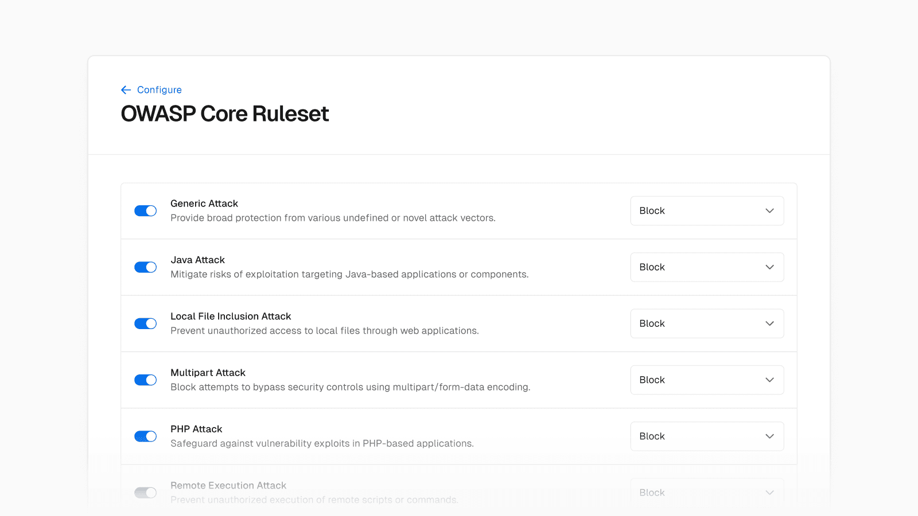This screenshot has height=516, width=918.
Task: Toggle the Remote Execution Attack switch
Action: click(146, 492)
